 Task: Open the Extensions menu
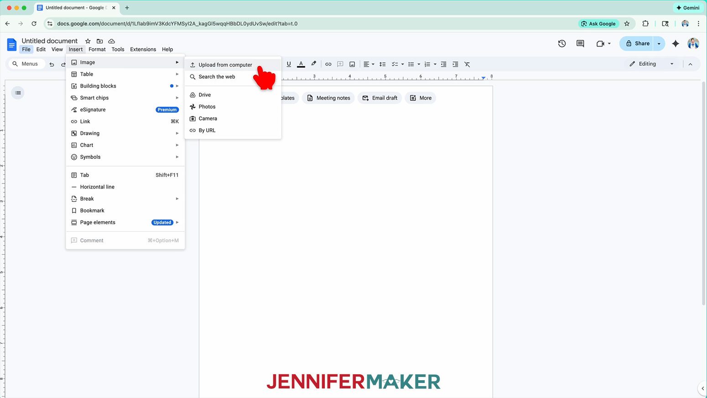(x=143, y=49)
